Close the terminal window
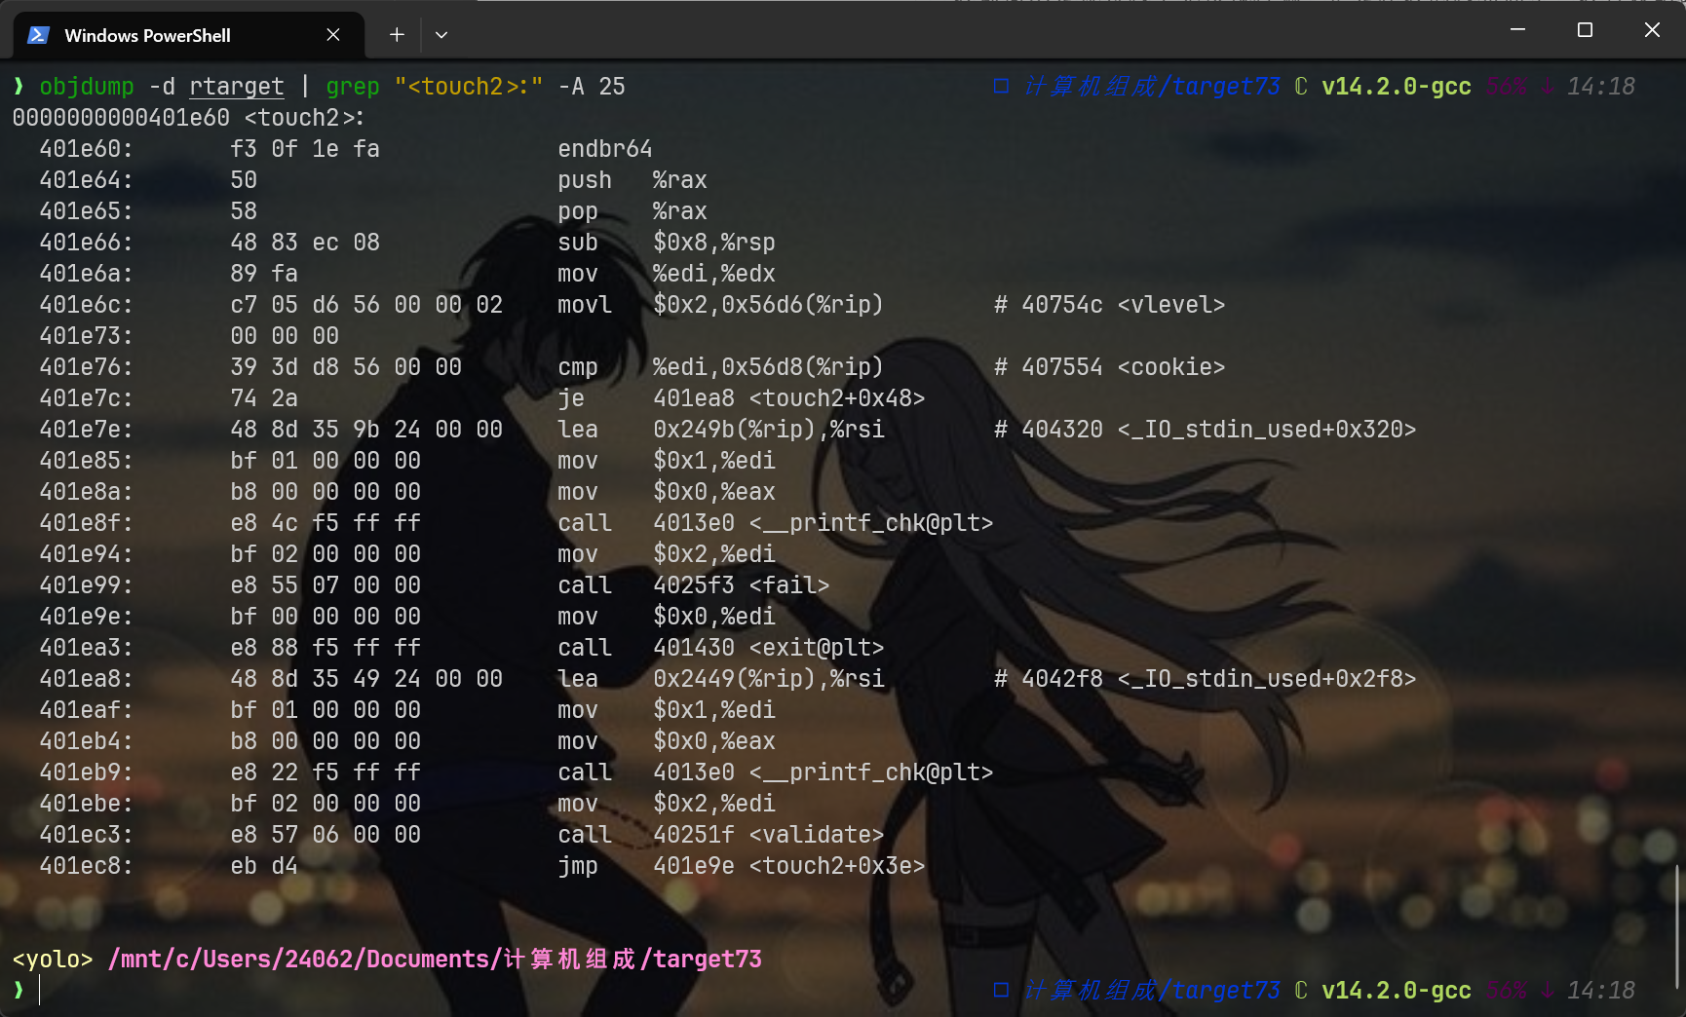Viewport: 1686px width, 1017px height. (1652, 30)
